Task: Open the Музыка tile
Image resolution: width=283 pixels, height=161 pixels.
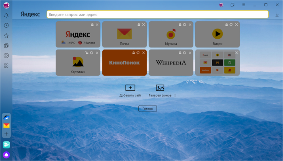Action: [x=171, y=35]
